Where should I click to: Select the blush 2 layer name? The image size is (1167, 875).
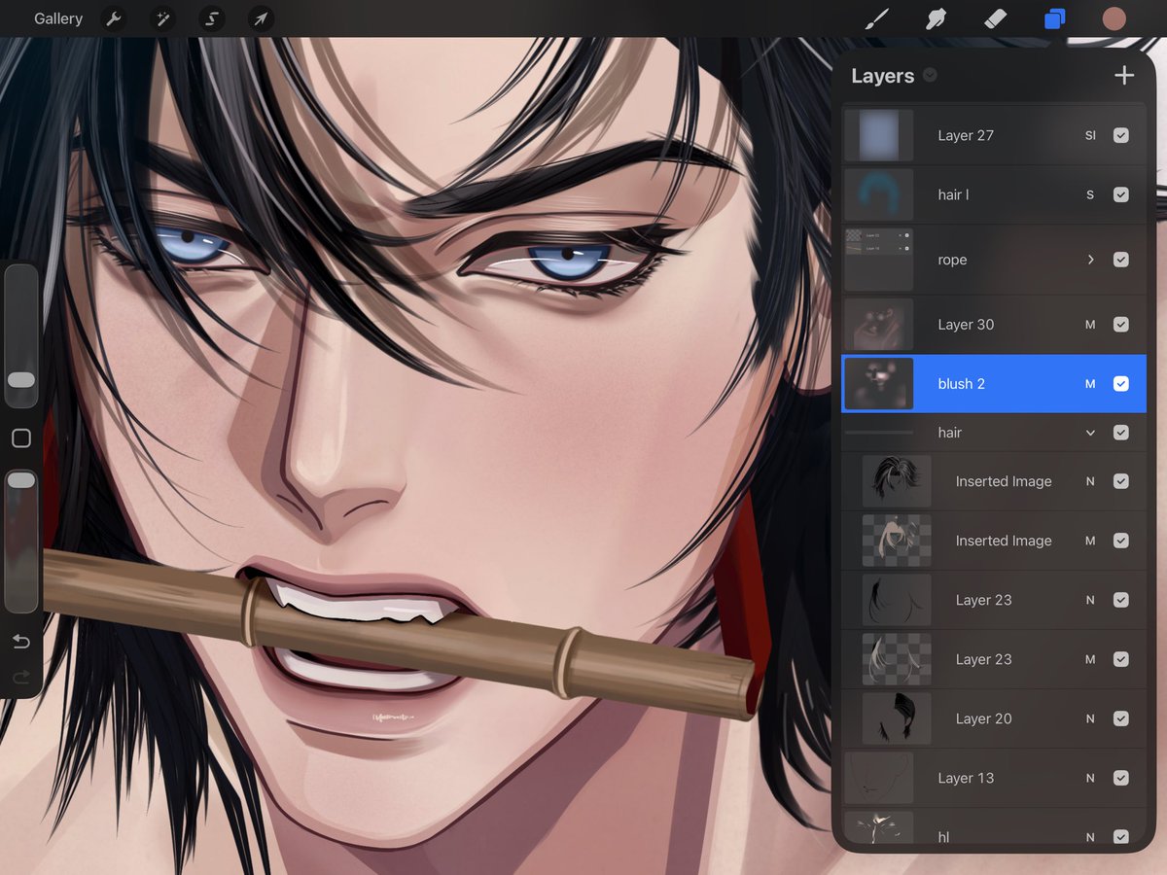coord(962,384)
